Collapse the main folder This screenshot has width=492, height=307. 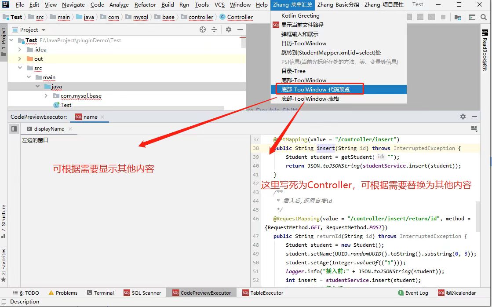pos(29,77)
